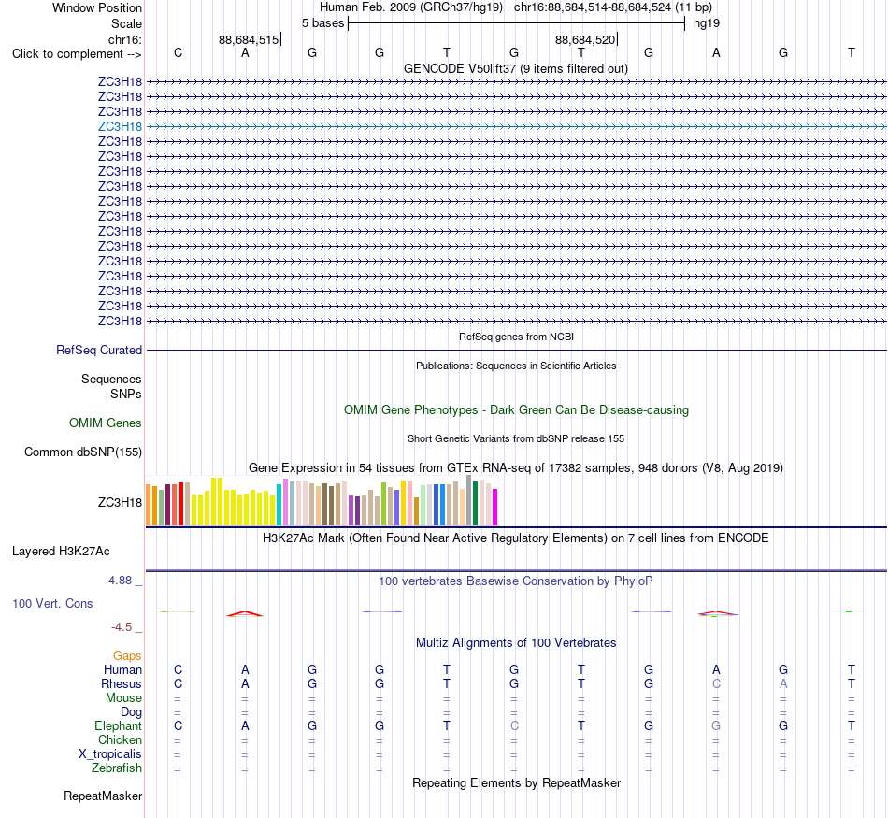
Task: Click the faded C in the Elephant row
Action: click(x=514, y=725)
